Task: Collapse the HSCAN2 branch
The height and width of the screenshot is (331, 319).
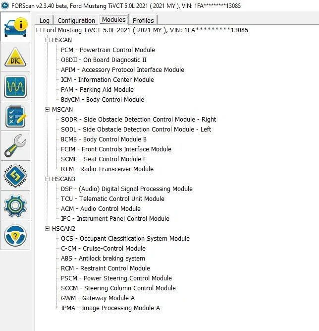Action: 47,228
